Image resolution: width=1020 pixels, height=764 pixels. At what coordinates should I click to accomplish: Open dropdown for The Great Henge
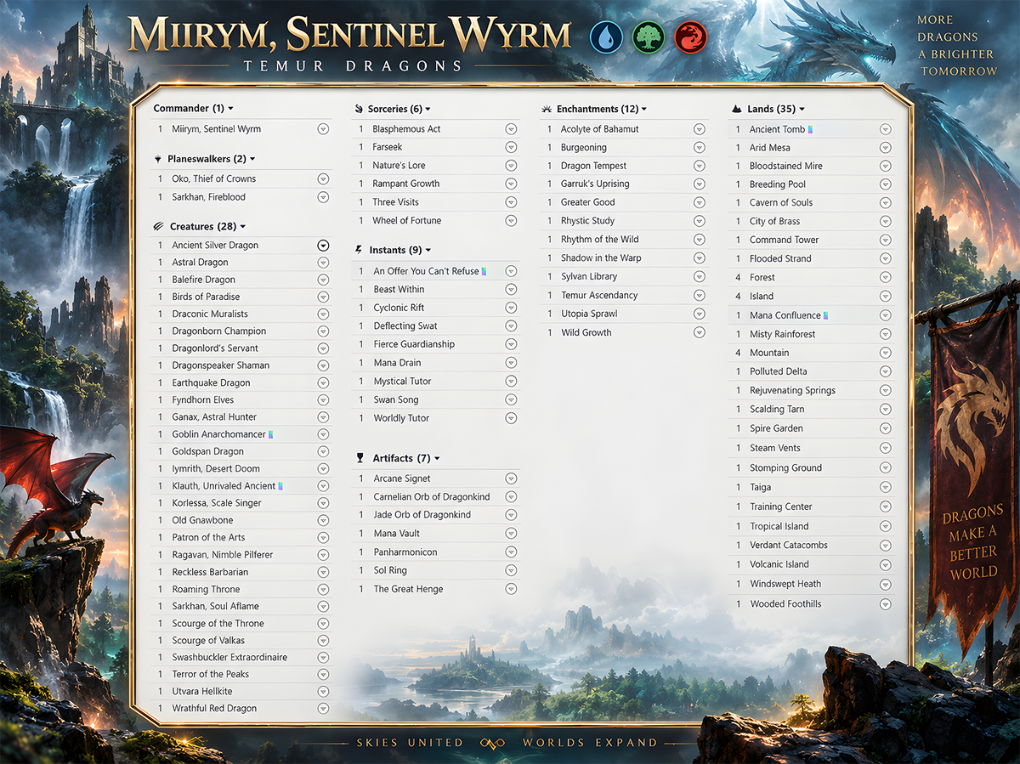[511, 589]
